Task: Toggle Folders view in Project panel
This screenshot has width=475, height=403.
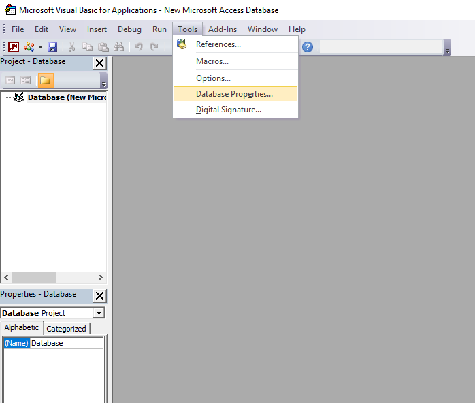Action: [46, 80]
